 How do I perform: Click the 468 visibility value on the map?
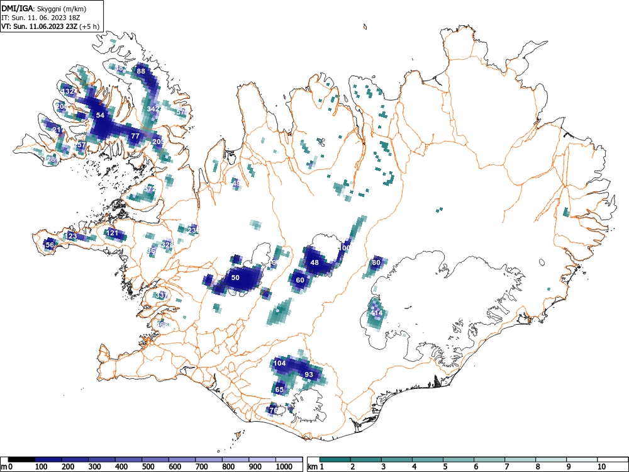(x=162, y=324)
